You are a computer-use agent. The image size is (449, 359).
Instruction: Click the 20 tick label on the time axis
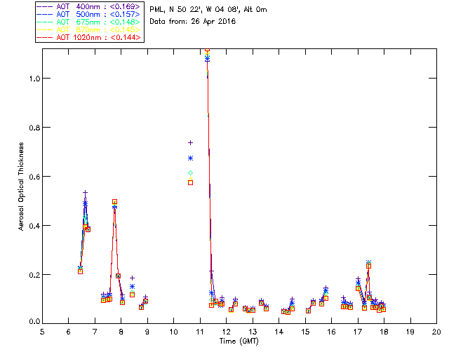point(436,332)
